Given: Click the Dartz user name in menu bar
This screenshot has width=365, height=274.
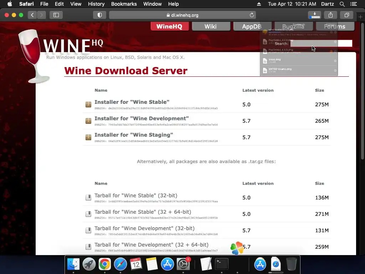Looking at the screenshot, I should [x=327, y=4].
